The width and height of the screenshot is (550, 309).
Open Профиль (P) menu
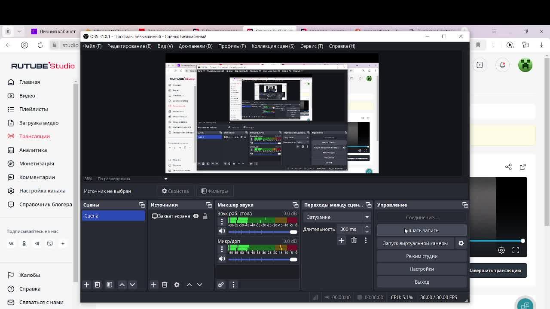pyautogui.click(x=232, y=46)
